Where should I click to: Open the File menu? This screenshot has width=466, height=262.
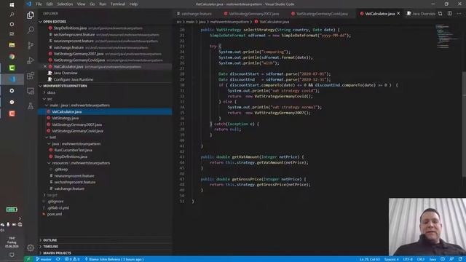coord(39,4)
